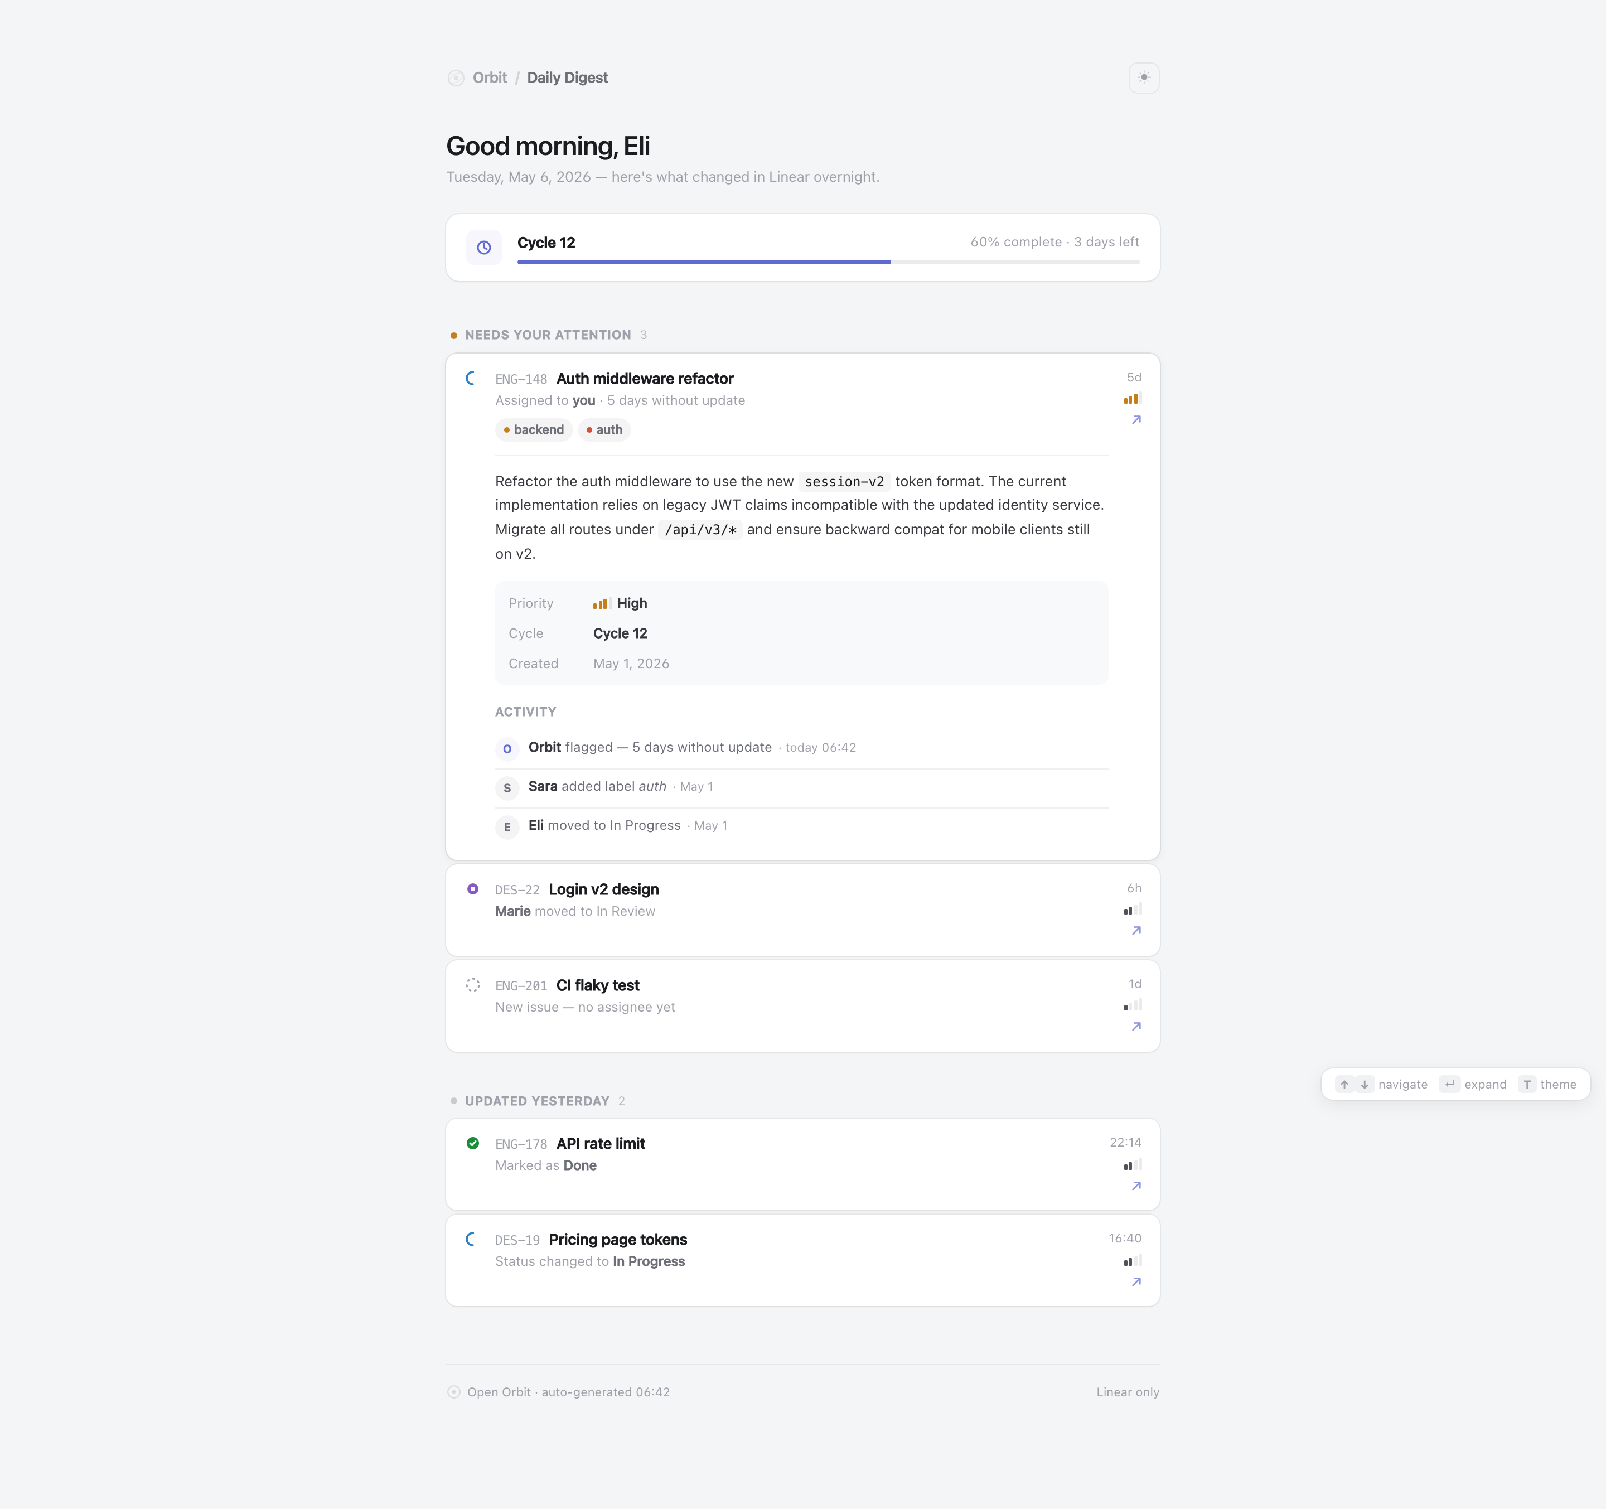This screenshot has height=1509, width=1606.
Task: Click the session-v2 code snippet
Action: pos(844,481)
